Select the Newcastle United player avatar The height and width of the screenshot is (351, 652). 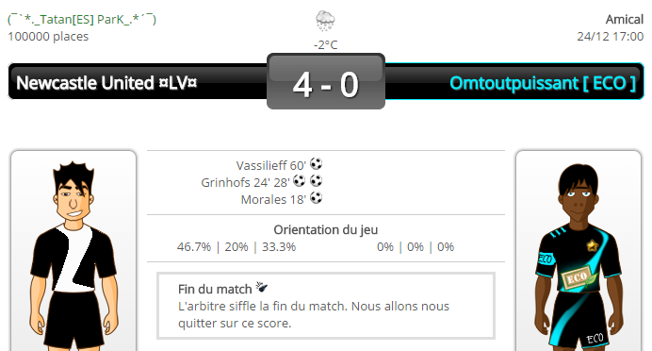click(x=73, y=251)
